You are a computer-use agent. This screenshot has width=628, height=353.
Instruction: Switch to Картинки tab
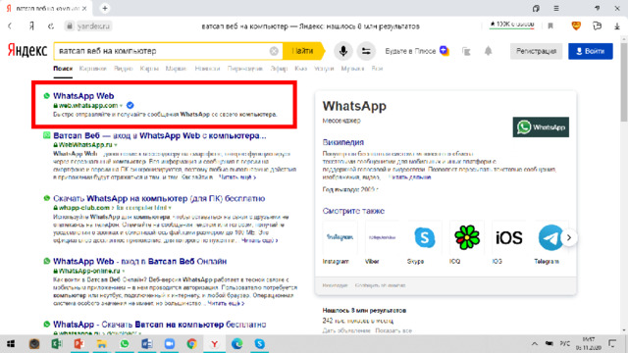(x=93, y=69)
